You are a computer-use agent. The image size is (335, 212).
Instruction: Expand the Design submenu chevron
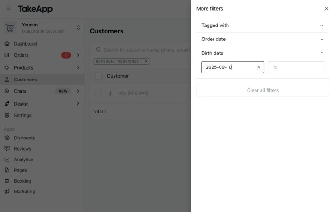point(78,103)
